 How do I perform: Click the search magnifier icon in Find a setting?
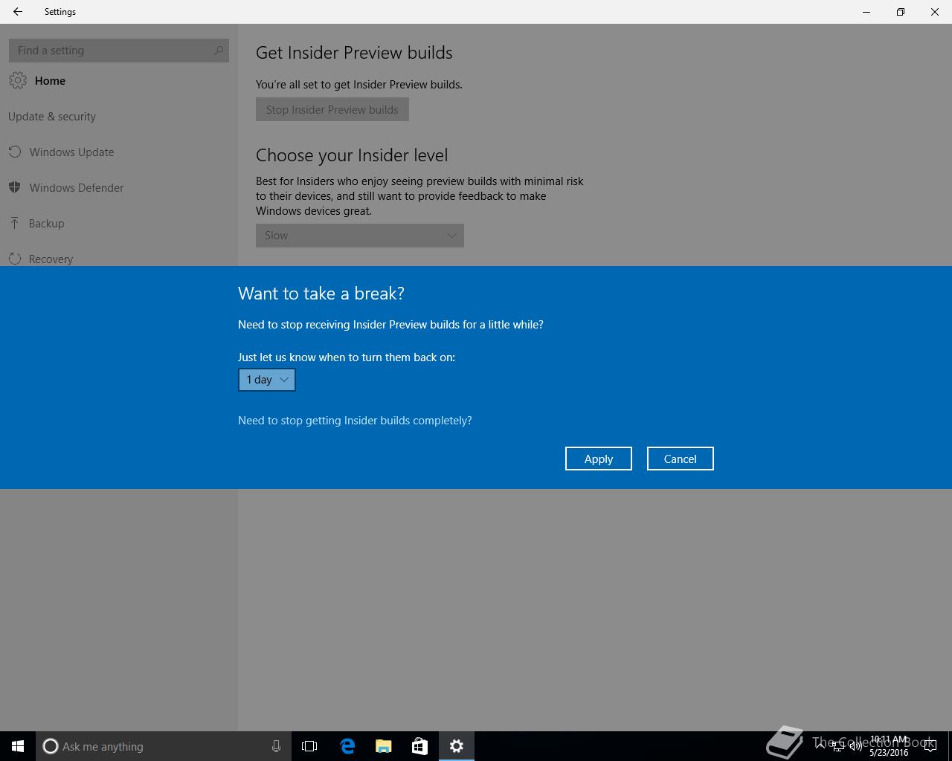(x=219, y=51)
